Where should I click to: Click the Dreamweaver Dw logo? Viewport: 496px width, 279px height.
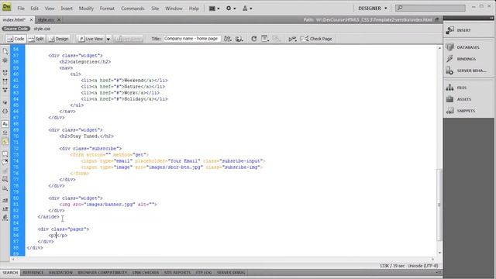(x=7, y=7)
